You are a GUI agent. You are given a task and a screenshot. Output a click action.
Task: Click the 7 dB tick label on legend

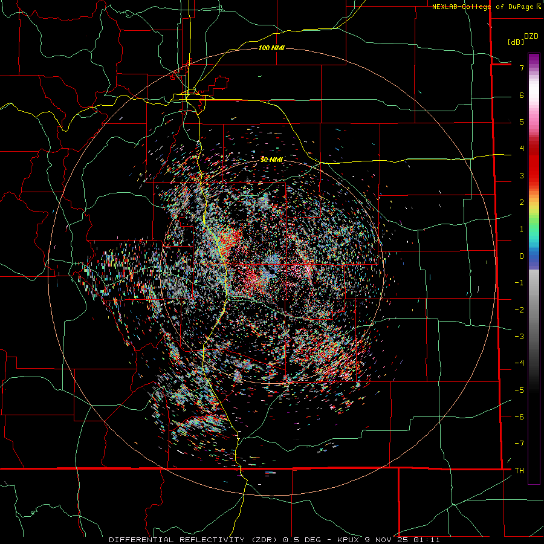(x=522, y=68)
